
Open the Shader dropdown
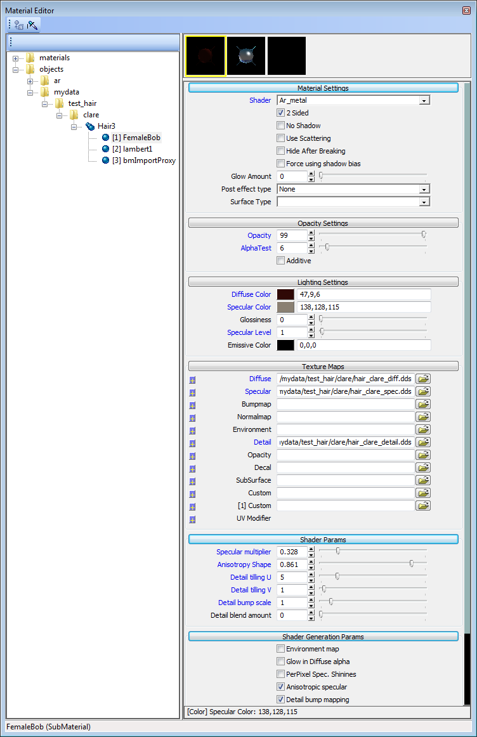[424, 101]
